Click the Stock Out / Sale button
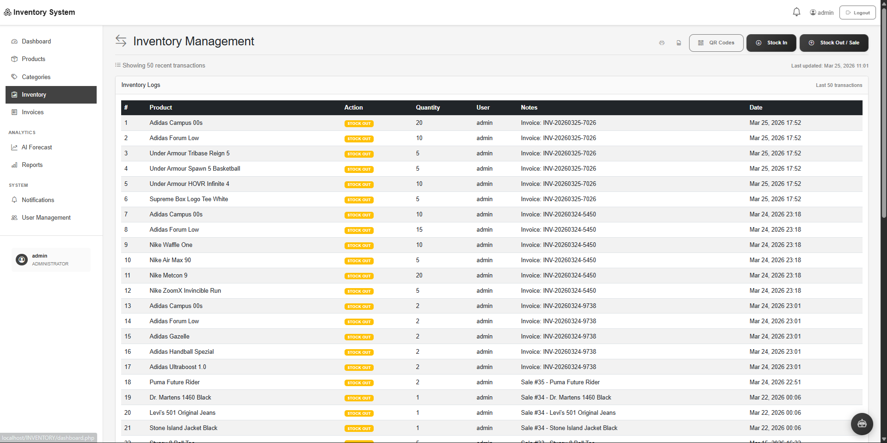The image size is (887, 443). coord(834,43)
